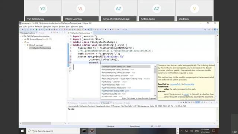Open the quick access magnifier at toolbar right
This screenshot has width=238, height=134.
[205, 29]
